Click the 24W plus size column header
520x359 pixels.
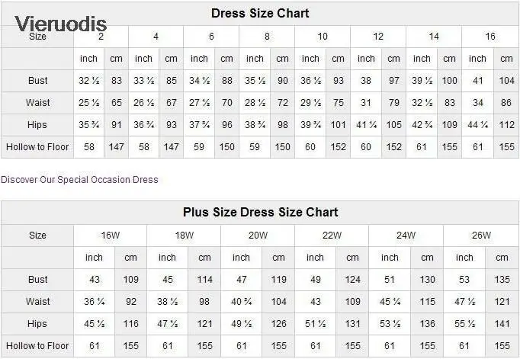(406, 236)
